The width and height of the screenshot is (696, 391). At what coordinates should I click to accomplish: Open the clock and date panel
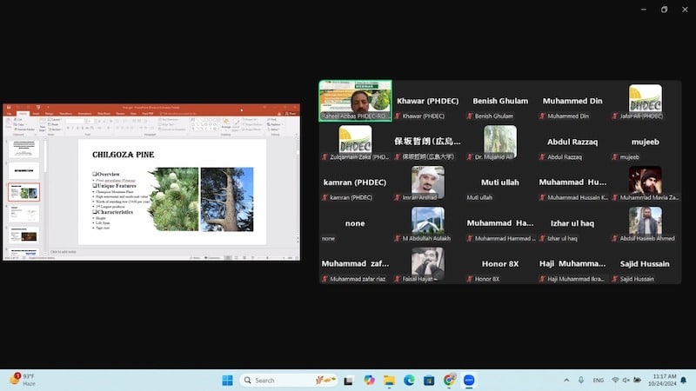[x=664, y=381]
